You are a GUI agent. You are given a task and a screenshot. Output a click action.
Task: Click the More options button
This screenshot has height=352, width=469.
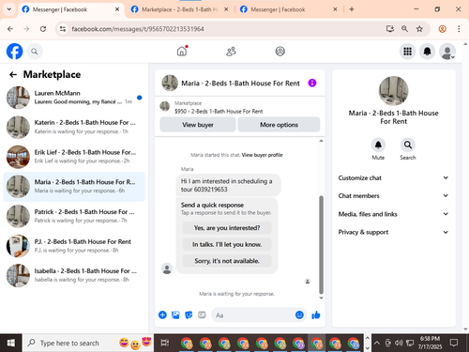(279, 125)
